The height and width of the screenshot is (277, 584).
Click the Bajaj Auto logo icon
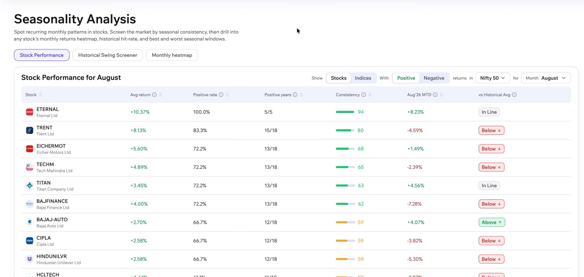coord(29,222)
